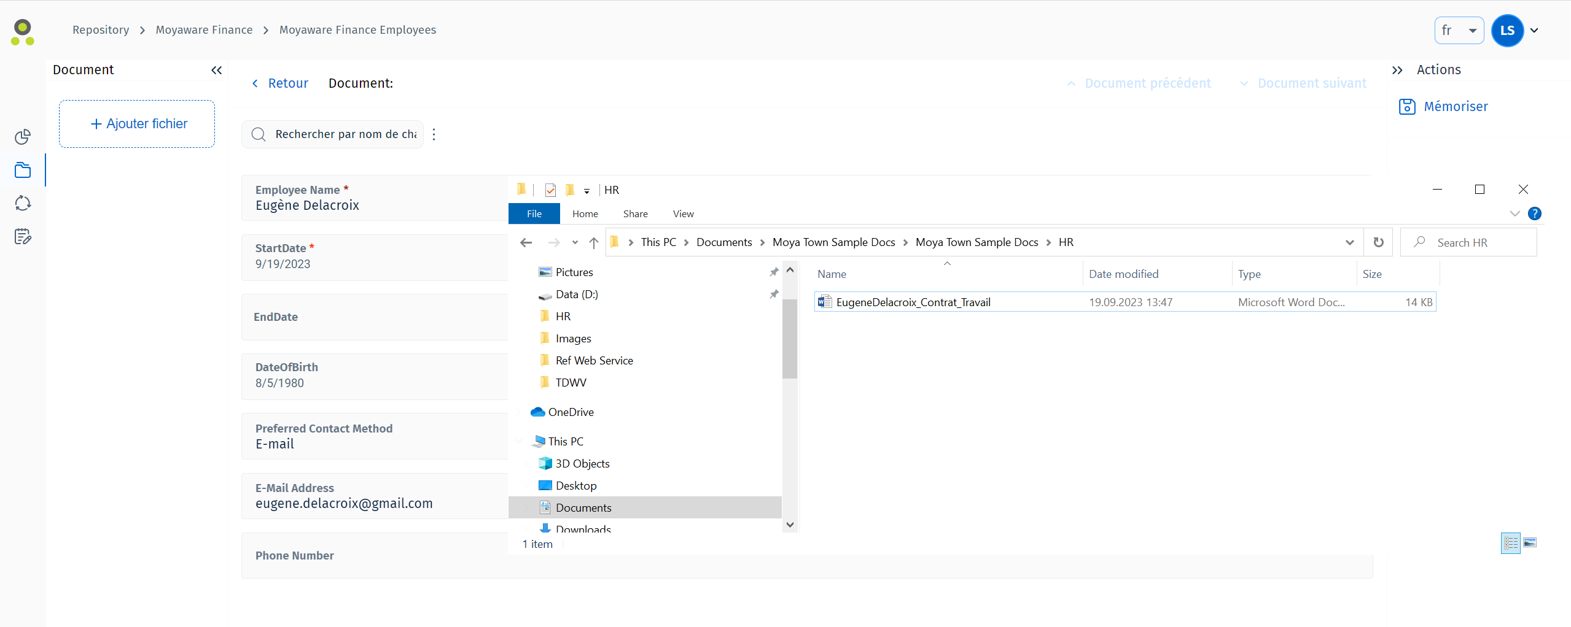This screenshot has height=627, width=1571.
Task: Select the HR folder in navigation tree
Action: coord(555,316)
